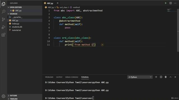Close the ABC.py editor tab
This screenshot has width=179, height=100.
(x=58, y=3)
